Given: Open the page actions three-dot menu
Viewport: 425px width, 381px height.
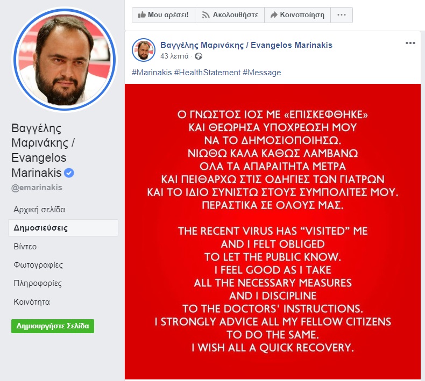Looking at the screenshot, I should [x=342, y=15].
